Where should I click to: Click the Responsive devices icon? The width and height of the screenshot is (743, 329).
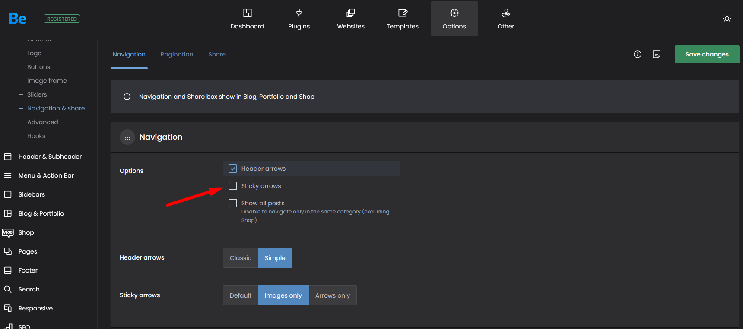[x=8, y=308]
